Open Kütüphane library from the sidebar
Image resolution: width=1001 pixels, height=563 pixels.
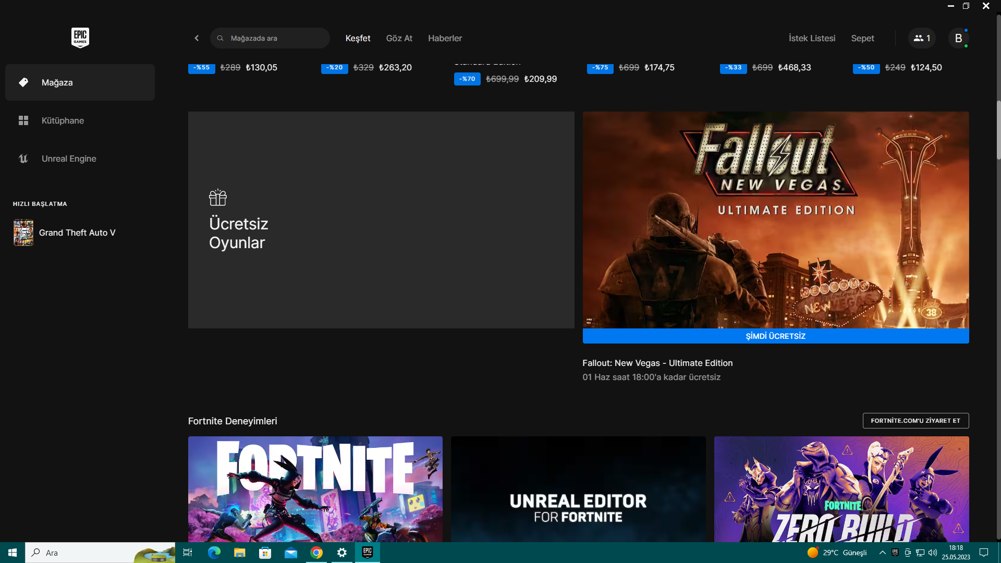(63, 120)
